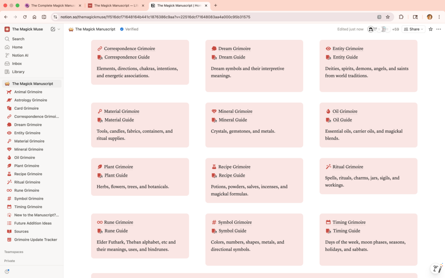Open the Share dropdown
The image size is (445, 278).
[414, 29]
